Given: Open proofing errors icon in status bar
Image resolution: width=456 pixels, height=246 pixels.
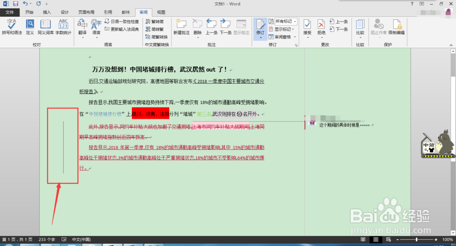Looking at the screenshot, I should point(64,240).
